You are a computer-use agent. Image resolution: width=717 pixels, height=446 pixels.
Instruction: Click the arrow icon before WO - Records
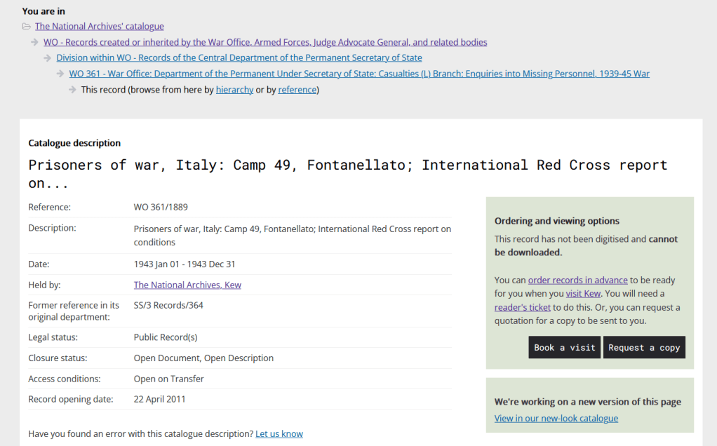coord(34,43)
